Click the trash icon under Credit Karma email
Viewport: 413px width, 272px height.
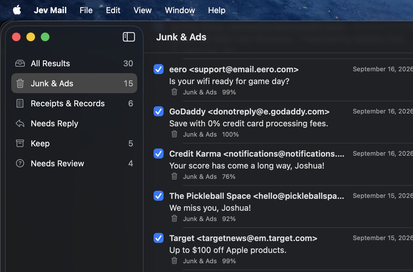coord(175,176)
